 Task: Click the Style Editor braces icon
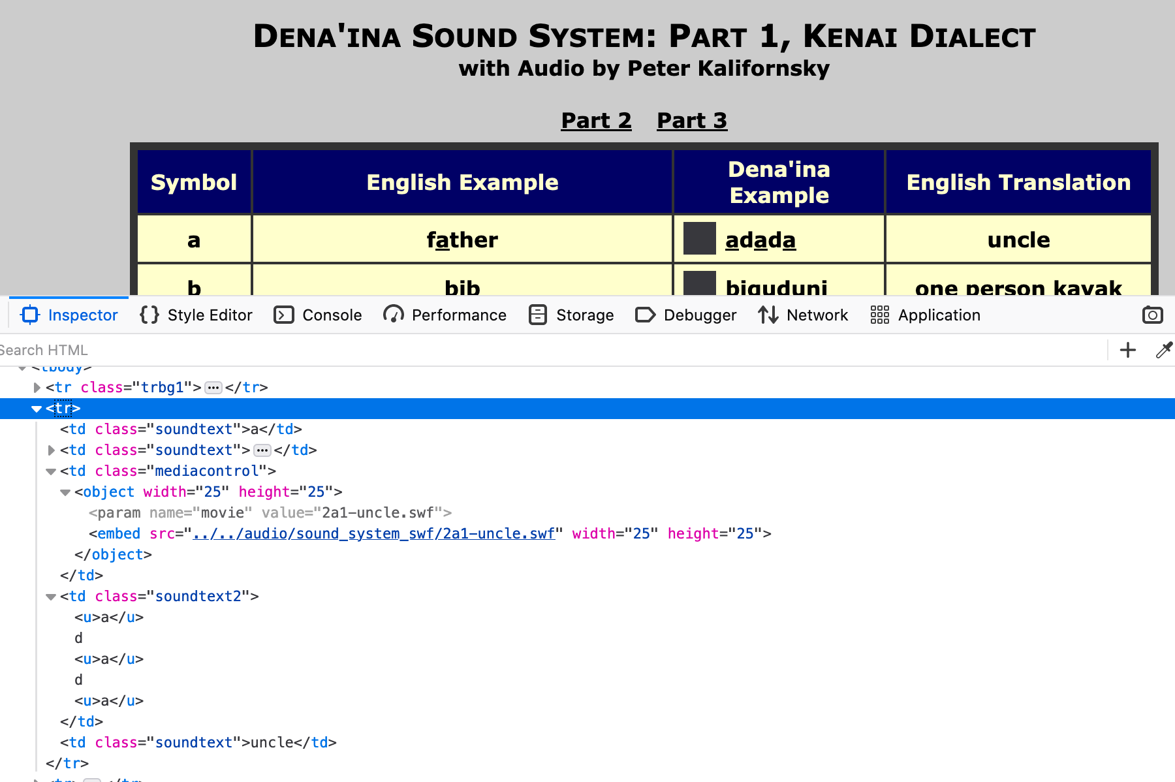click(x=149, y=315)
